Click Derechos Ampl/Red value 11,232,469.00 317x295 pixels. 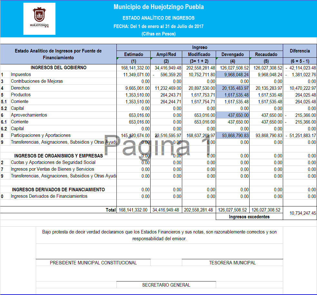[168, 88]
